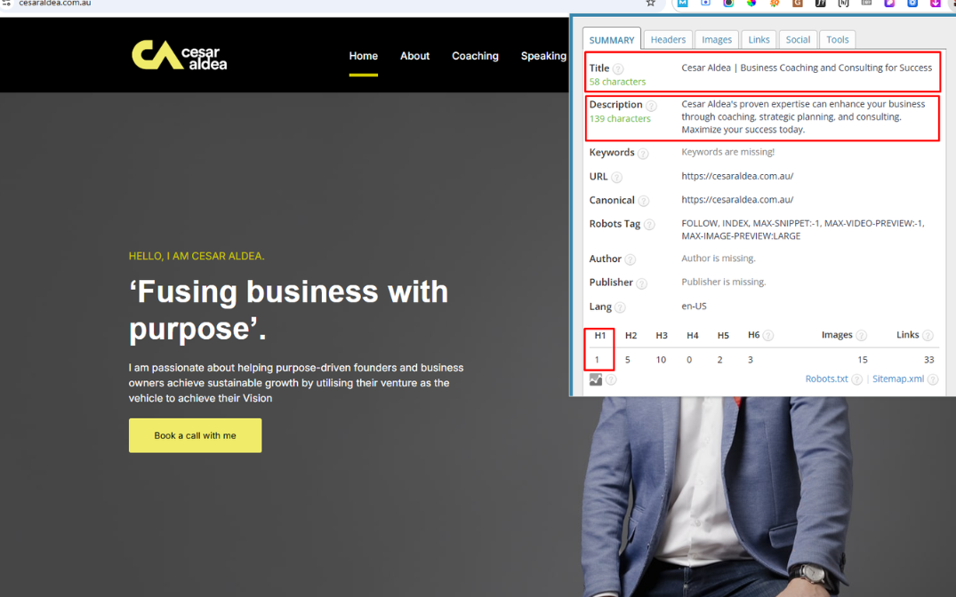Screen dimensions: 956x597
Task: Click the Cesar Aldea logo
Action: click(x=180, y=55)
